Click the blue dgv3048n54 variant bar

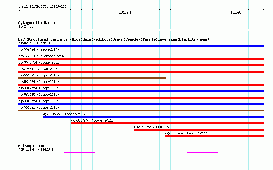141,104
